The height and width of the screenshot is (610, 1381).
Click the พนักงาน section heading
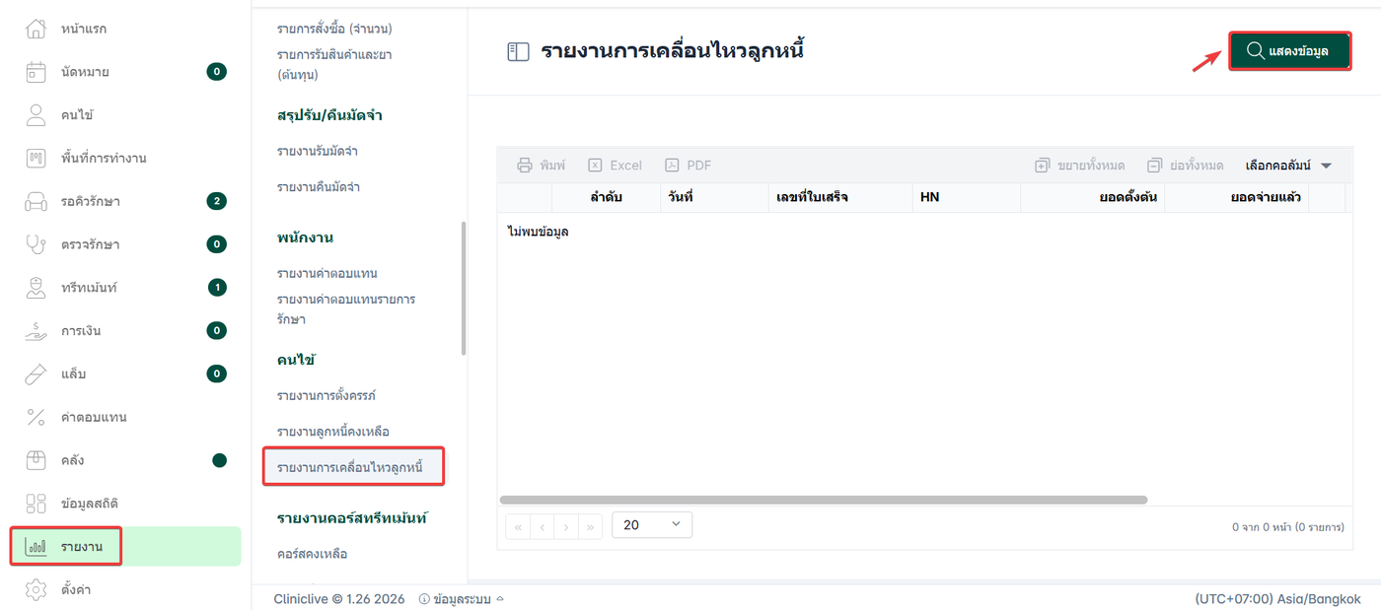pos(305,237)
